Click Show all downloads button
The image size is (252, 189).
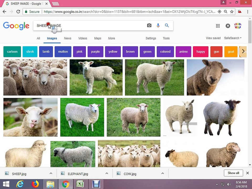(233, 173)
